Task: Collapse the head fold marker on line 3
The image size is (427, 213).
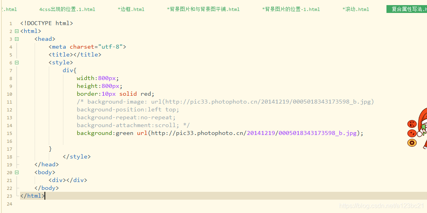Action: [17, 39]
